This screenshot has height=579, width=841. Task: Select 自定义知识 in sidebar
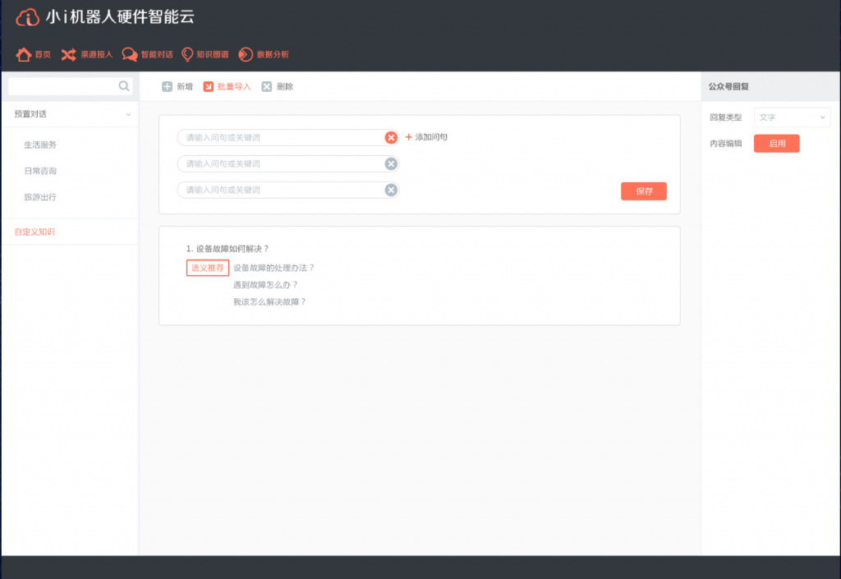pos(34,232)
